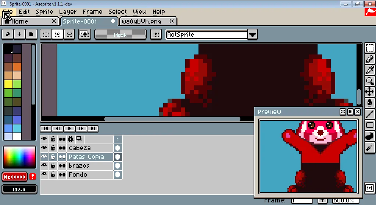The height and width of the screenshot is (205, 376).
Task: Toggle continuous mode on Fondo layer
Action: point(62,174)
